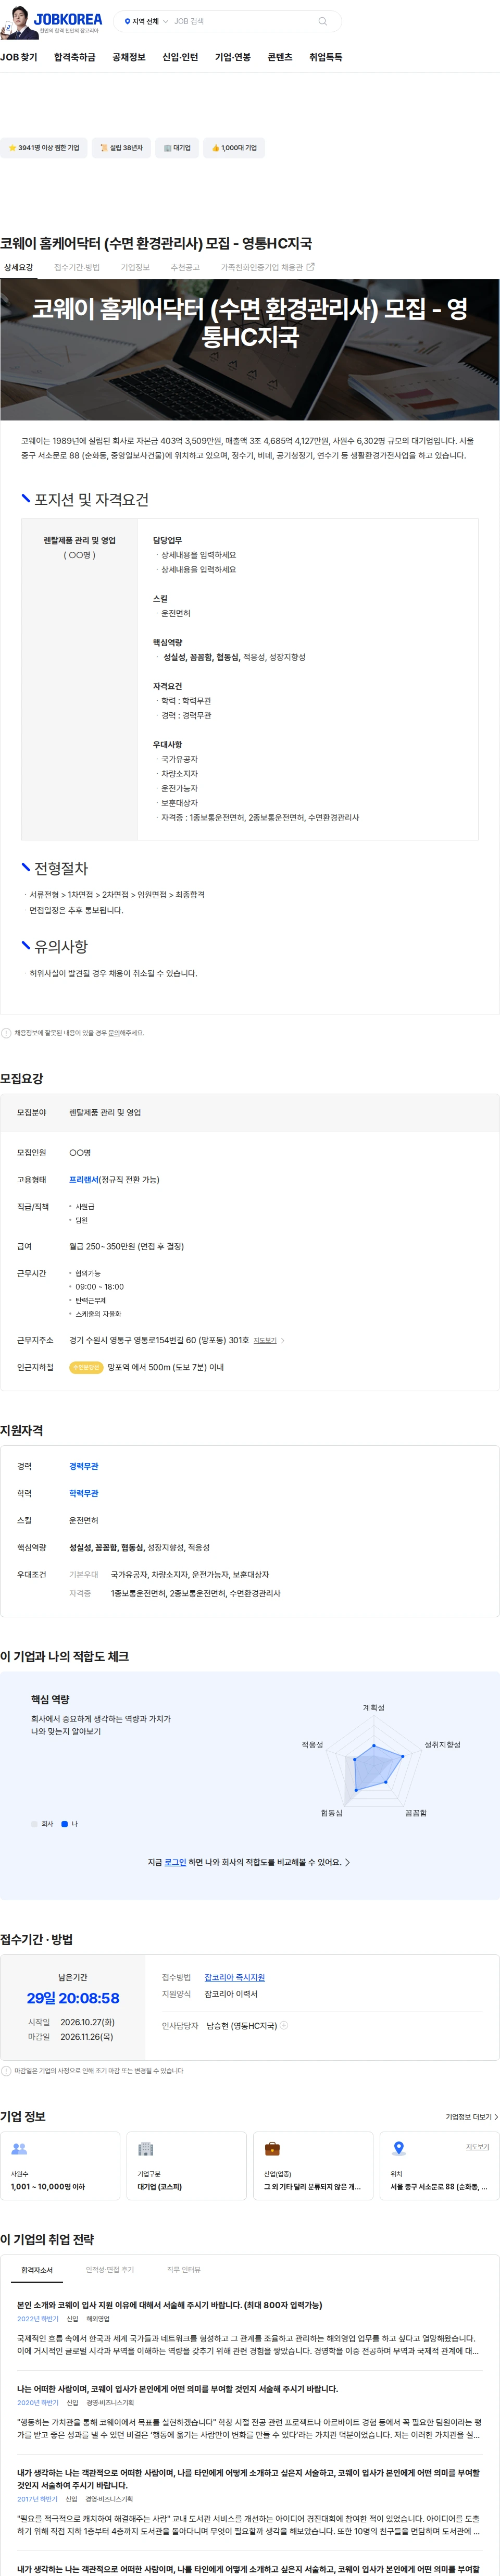Click the 프리랜서 employment type link
The height and width of the screenshot is (2576, 500).
click(84, 1180)
